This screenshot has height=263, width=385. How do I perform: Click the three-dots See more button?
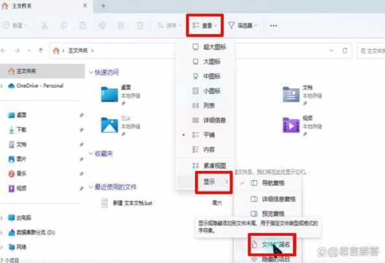(x=274, y=25)
